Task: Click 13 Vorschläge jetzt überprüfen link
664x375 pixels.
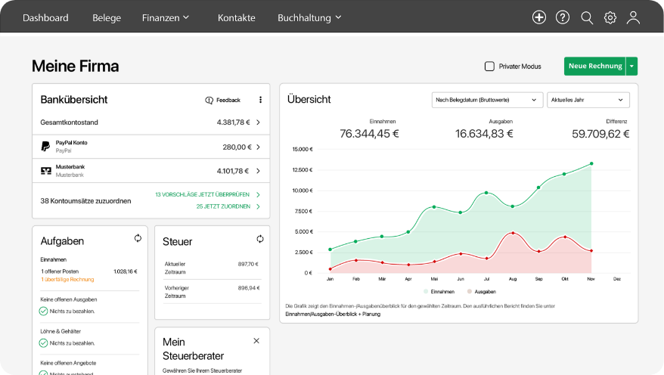Action: 202,195
